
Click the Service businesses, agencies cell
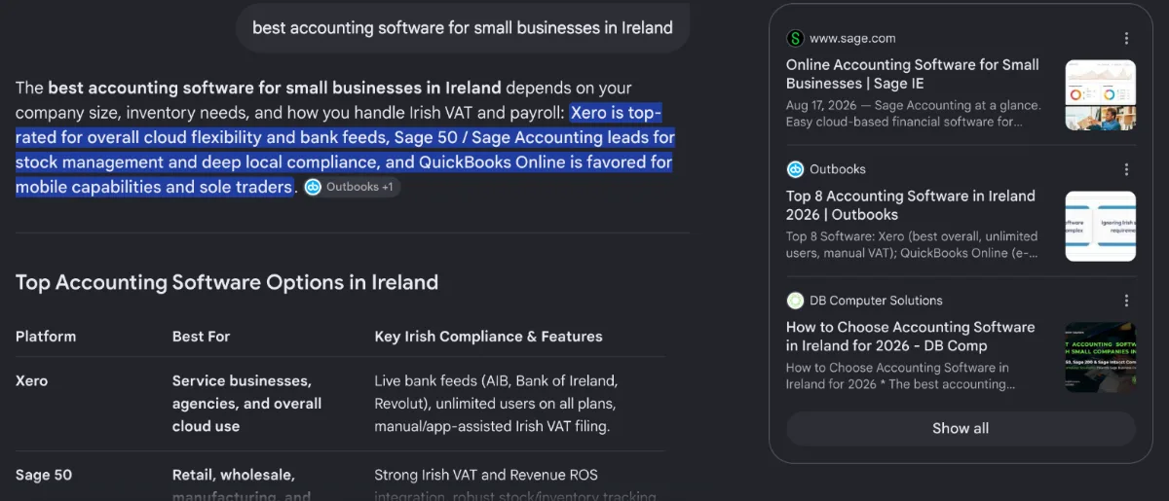(246, 404)
